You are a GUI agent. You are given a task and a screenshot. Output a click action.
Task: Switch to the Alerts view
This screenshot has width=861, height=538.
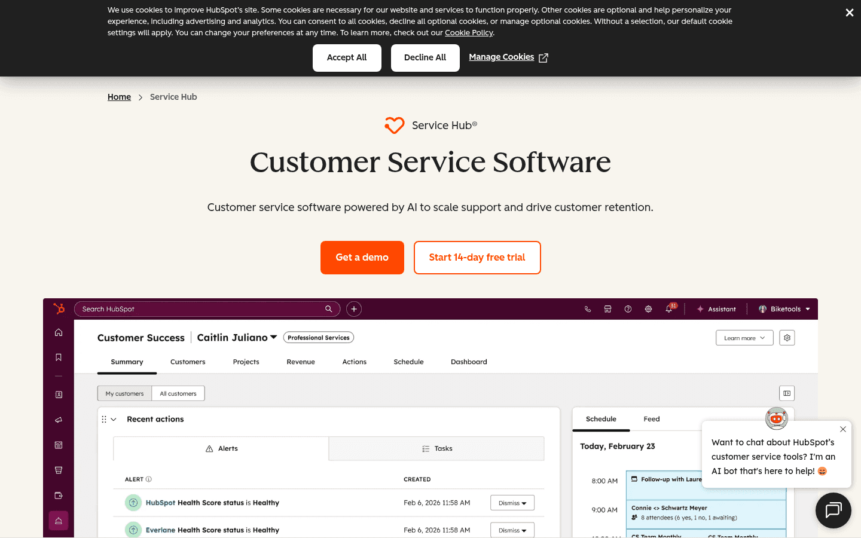pos(221,448)
